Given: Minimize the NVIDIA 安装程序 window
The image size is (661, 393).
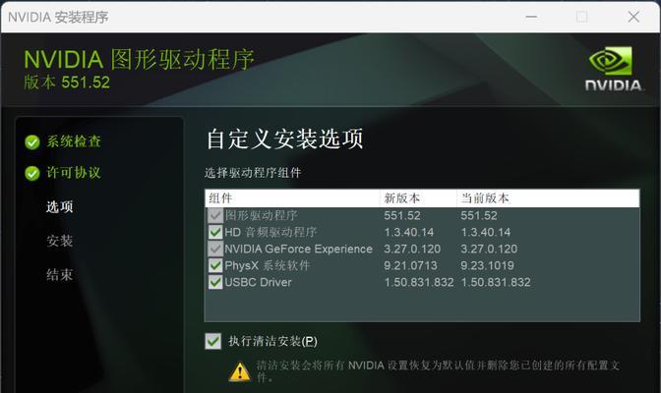Looking at the screenshot, I should 531,17.
